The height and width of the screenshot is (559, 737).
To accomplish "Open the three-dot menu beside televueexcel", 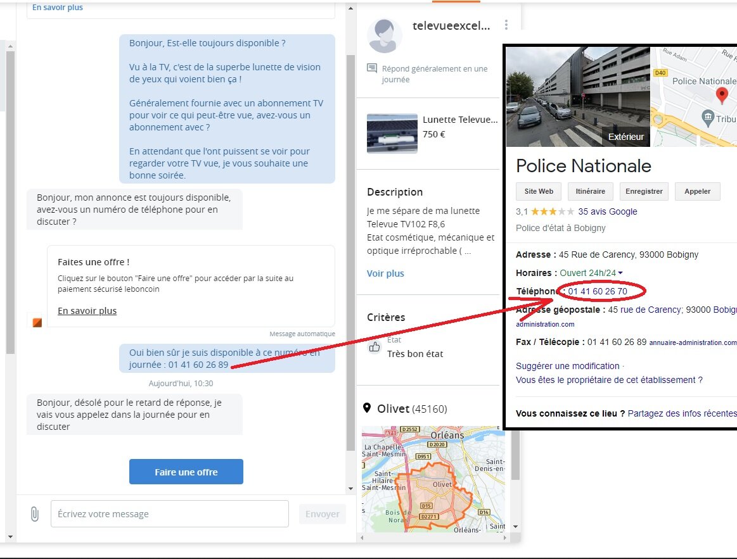I will pos(506,25).
